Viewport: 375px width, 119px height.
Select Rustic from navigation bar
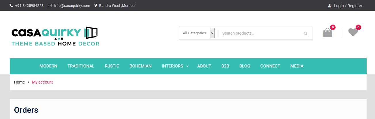(x=112, y=66)
